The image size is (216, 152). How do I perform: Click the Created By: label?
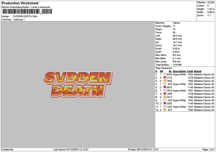pyautogui.click(x=8, y=149)
